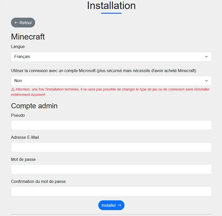Expand the Microsoft account dropdown showing Non

(x=111, y=81)
